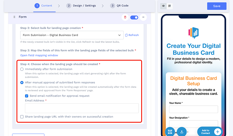Click Add to Contact button in preview
Image resolution: width=233 pixels, height=136 pixels.
(210, 132)
